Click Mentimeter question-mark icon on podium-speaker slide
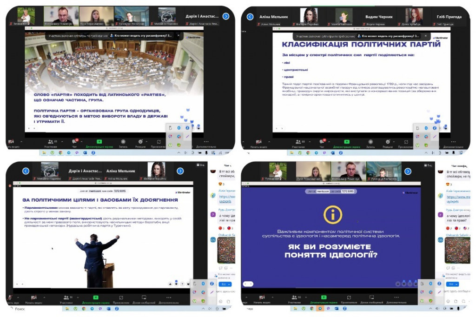Image resolution: width=476 pixels, height=317 pixels. (x=182, y=284)
